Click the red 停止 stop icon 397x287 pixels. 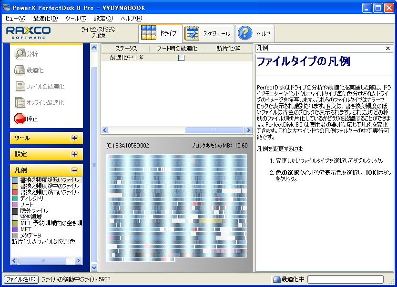(20, 119)
